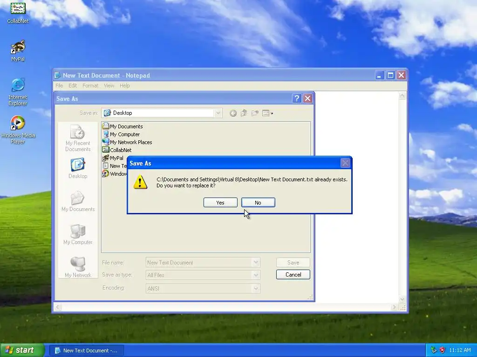Select My Computer in the places bar
This screenshot has height=357, width=477.
pos(78,234)
